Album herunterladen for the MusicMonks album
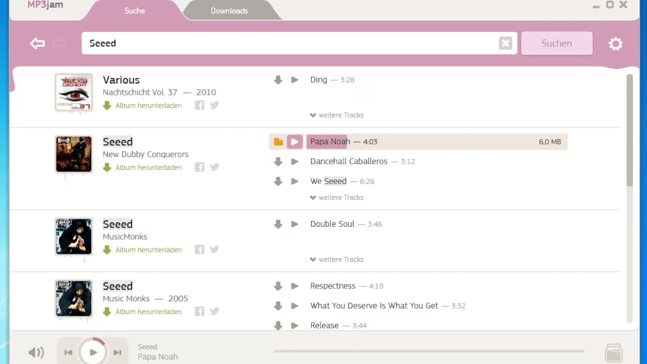 coord(142,250)
